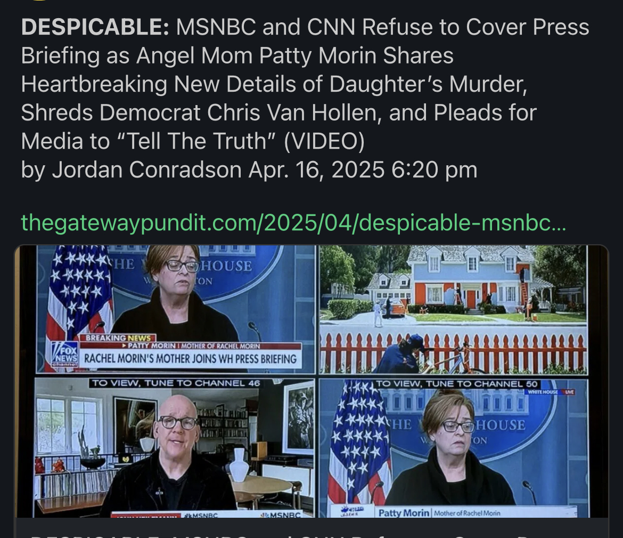The width and height of the screenshot is (623, 538).
Task: Open the blue house video panel
Action: pyautogui.click(x=453, y=310)
